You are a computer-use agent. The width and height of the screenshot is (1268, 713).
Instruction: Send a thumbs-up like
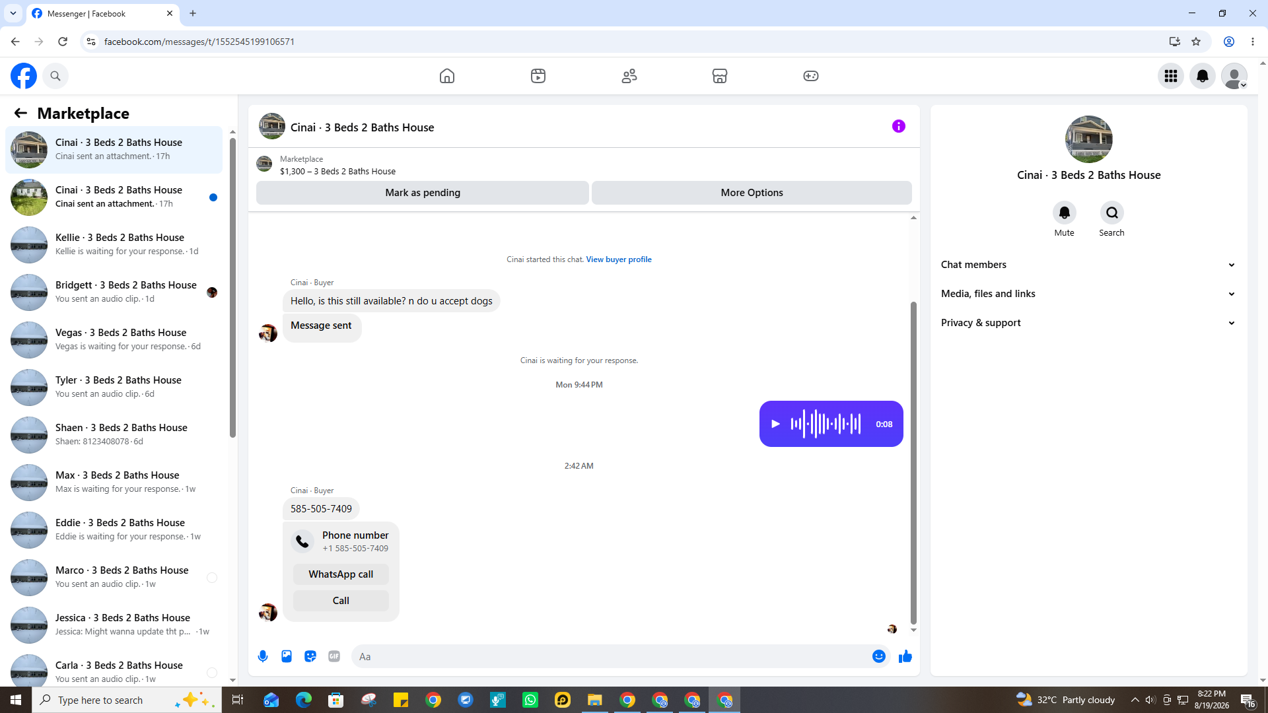[905, 656]
